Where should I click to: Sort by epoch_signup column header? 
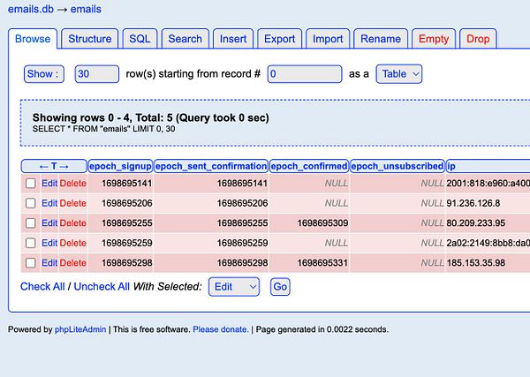tap(120, 166)
